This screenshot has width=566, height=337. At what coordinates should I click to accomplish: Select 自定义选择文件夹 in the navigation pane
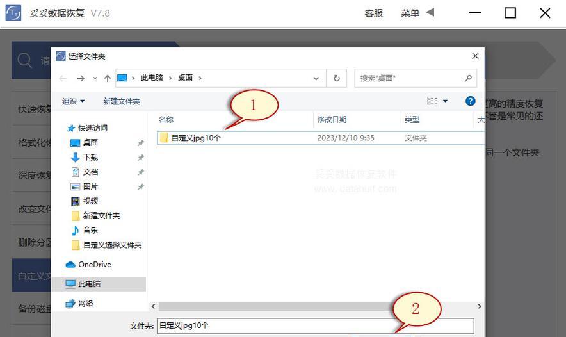pyautogui.click(x=112, y=245)
